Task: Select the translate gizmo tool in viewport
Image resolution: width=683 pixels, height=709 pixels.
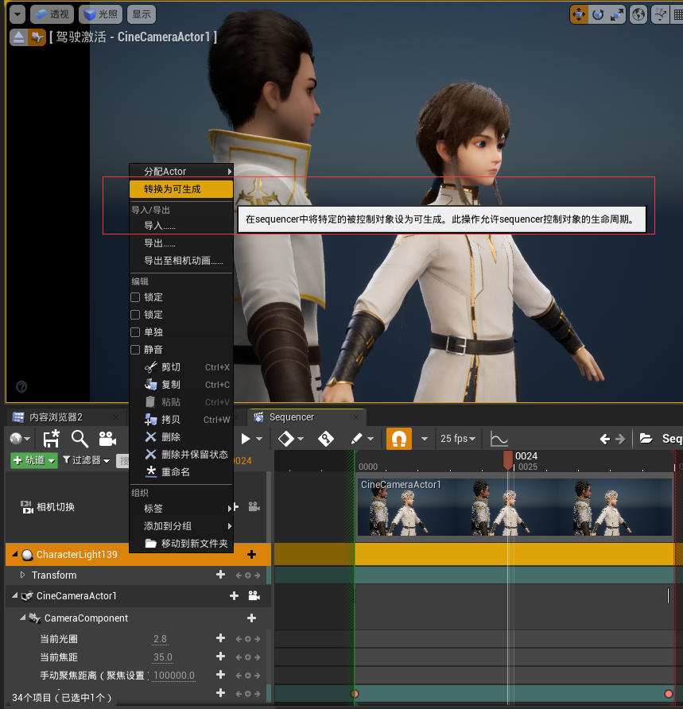Action: click(x=579, y=14)
